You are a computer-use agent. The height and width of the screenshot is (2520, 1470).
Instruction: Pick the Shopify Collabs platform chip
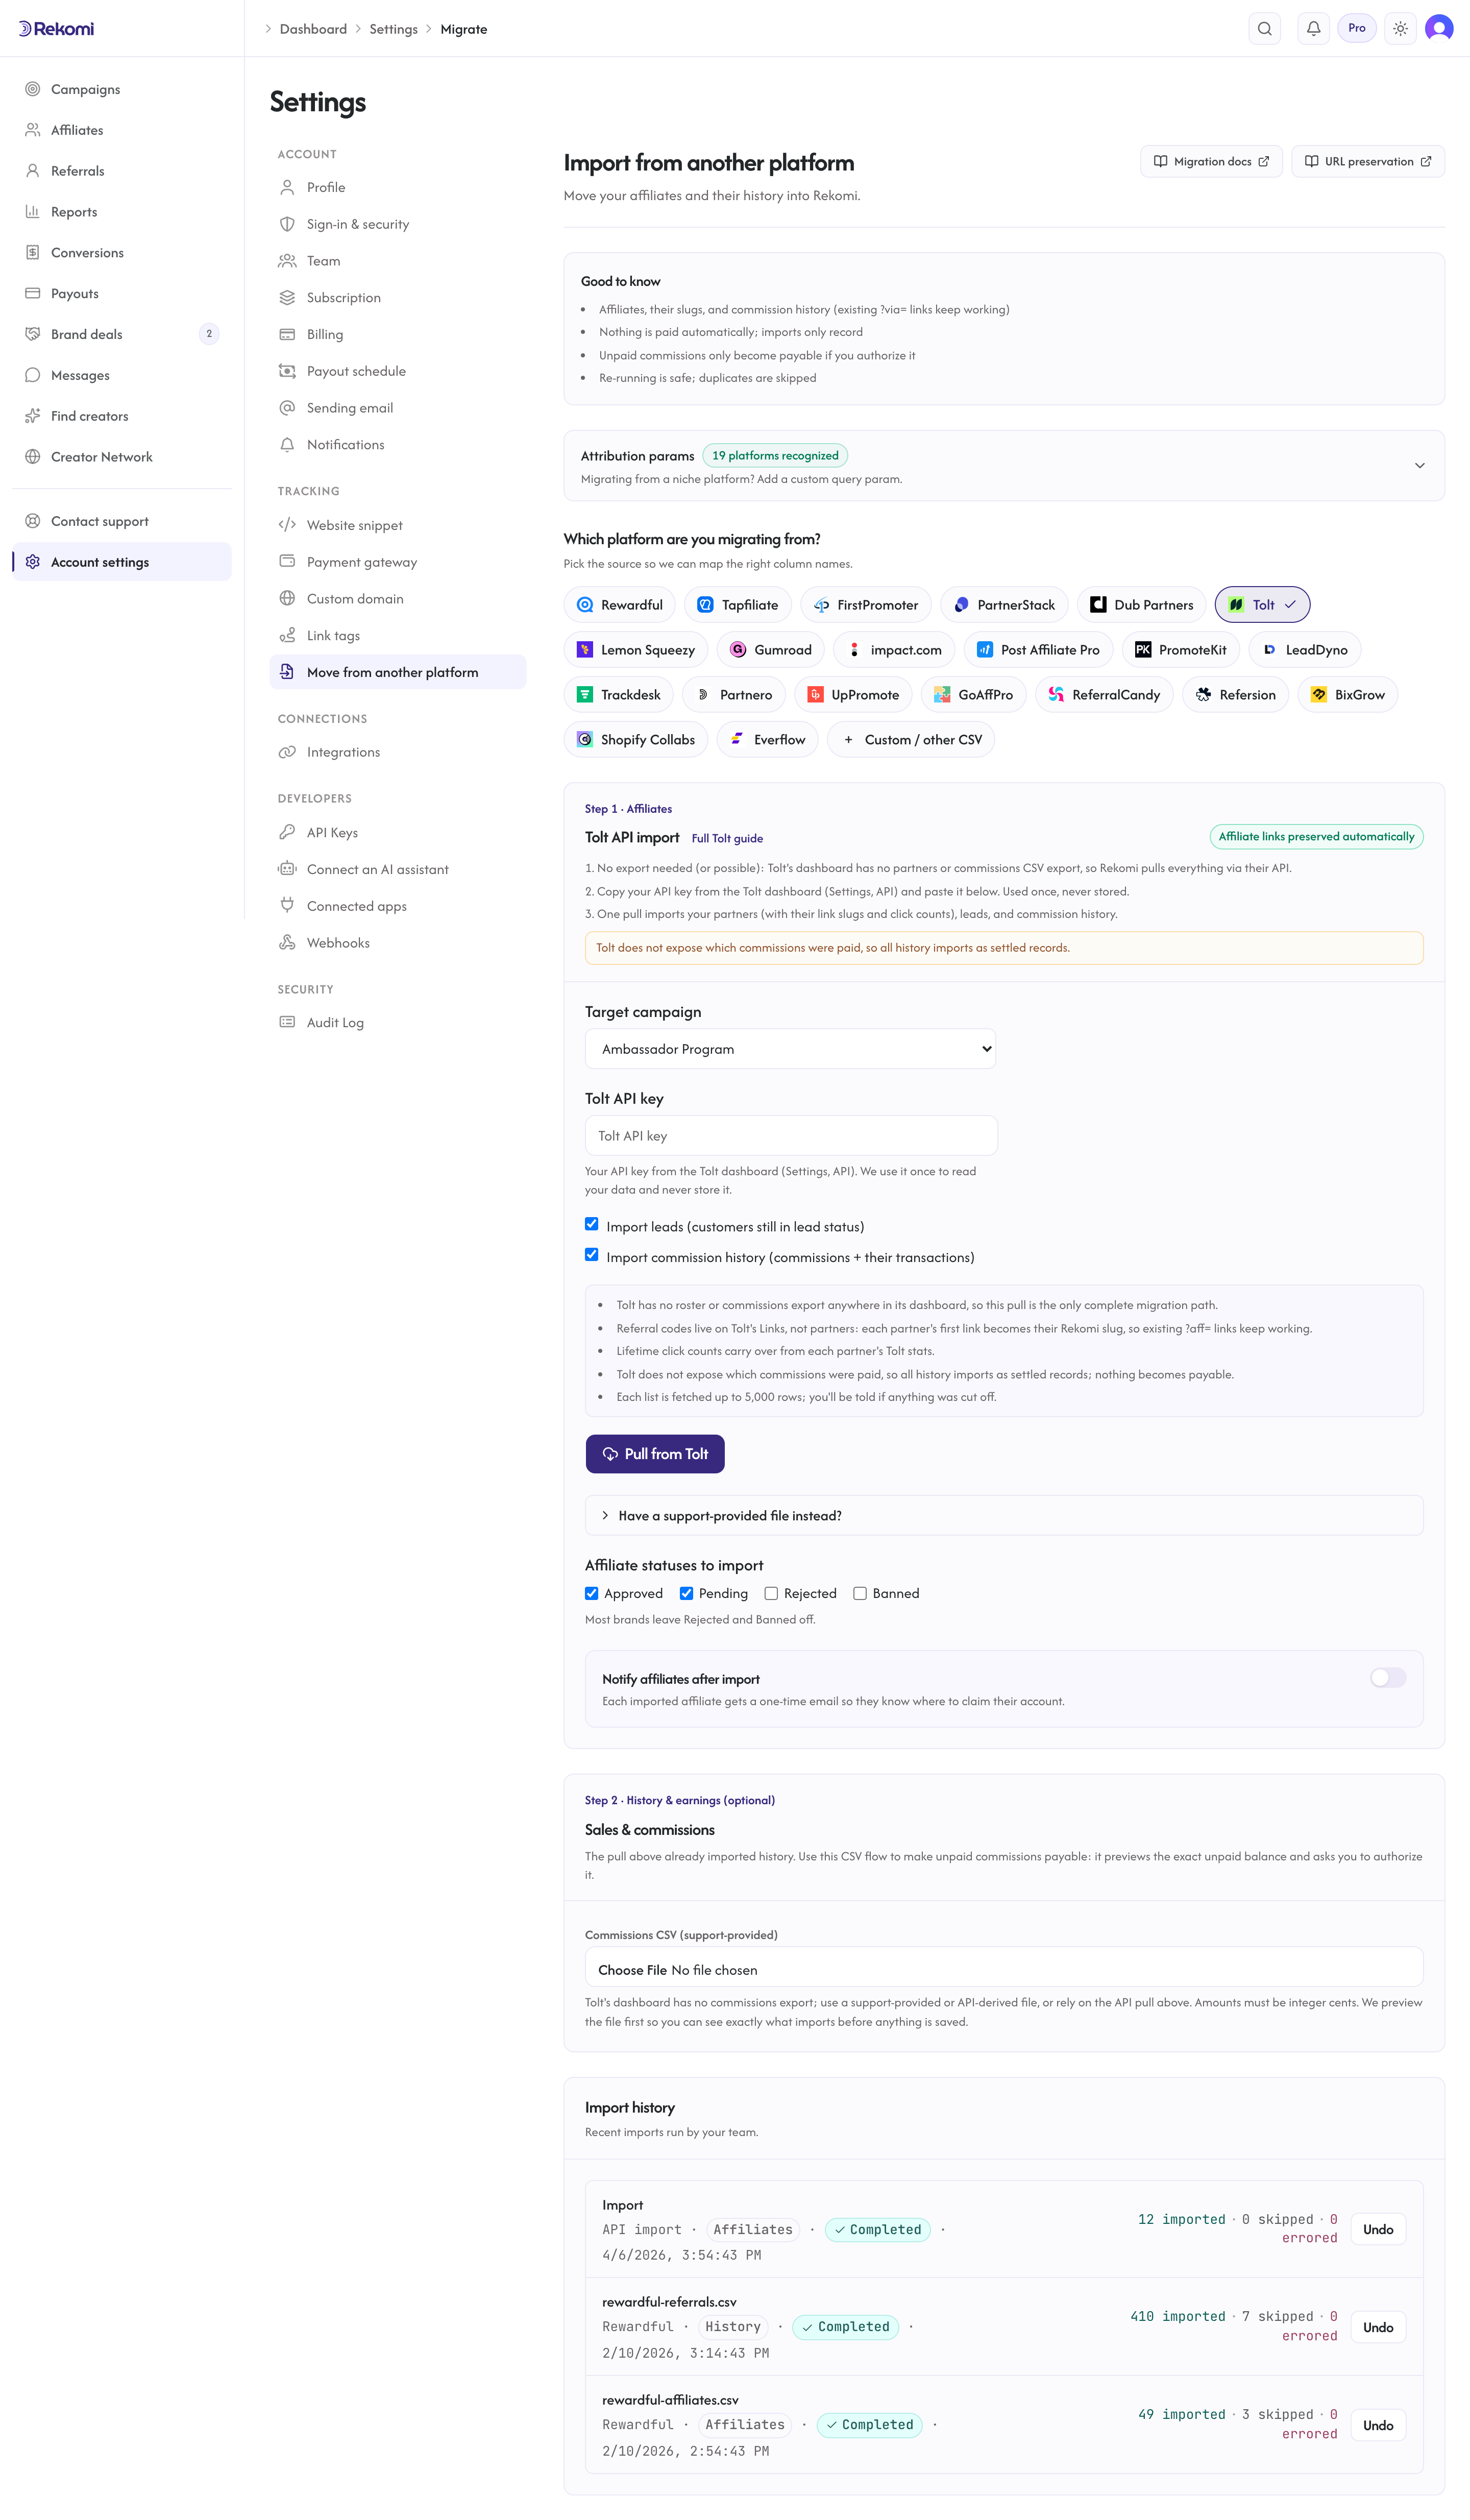click(x=636, y=740)
